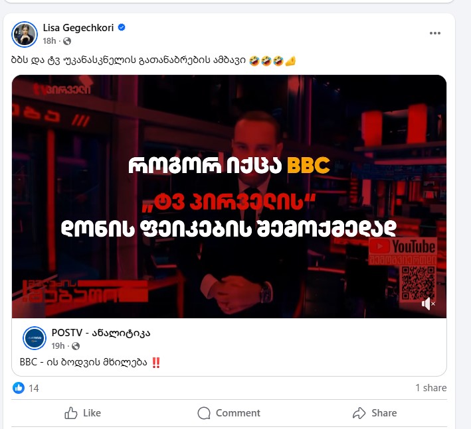The image size is (471, 429).
Task: Open the POSTV page avatar
Action: [35, 338]
